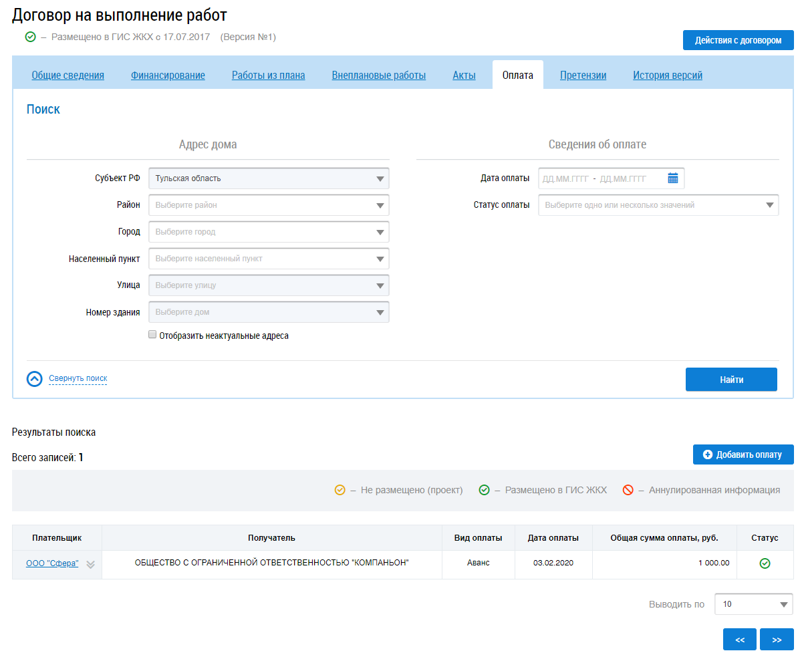
Task: Enable 'Отобразить неактуальные адреса' checkbox
Action: (152, 335)
